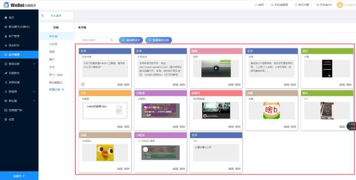The height and width of the screenshot is (180, 356).
Task: Click the first blue add-script button
Action: coord(131,40)
